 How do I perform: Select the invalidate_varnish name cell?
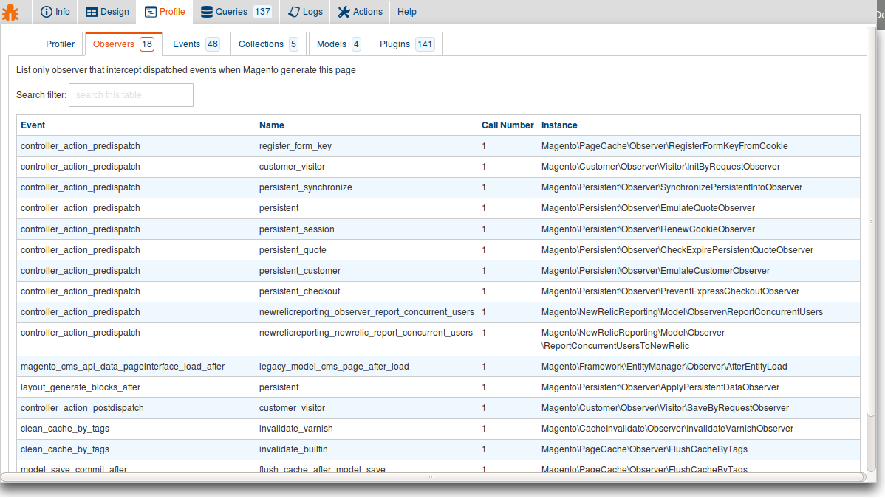pos(295,429)
